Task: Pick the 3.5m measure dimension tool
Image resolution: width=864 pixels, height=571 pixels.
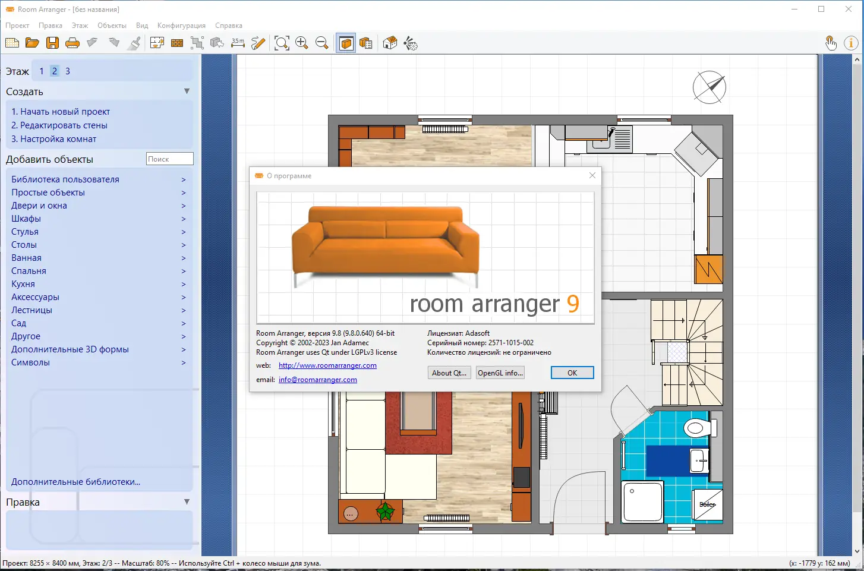Action: (x=238, y=43)
